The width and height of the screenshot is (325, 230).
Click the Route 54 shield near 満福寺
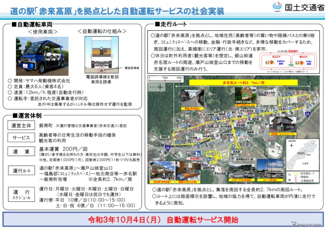(168, 148)
